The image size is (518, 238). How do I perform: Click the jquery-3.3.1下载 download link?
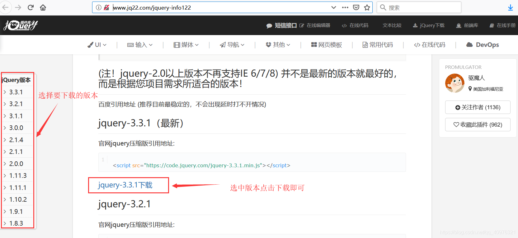click(x=125, y=185)
